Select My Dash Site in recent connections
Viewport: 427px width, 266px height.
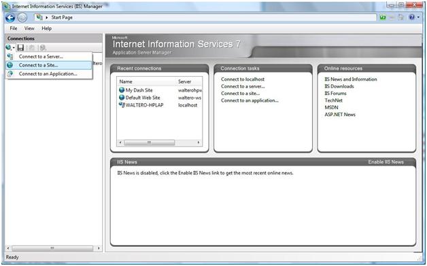139,90
